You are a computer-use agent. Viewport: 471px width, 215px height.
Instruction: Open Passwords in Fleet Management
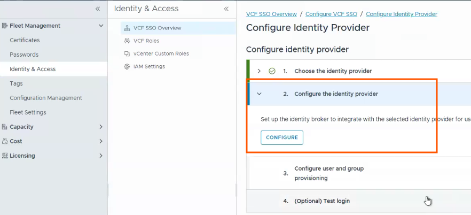tap(24, 55)
